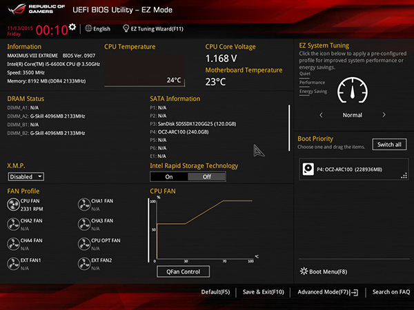
Task: Click Memory: 8192 MB (DDR4 2133MHz)
Action: (x=46, y=81)
